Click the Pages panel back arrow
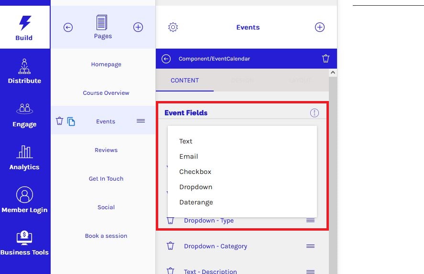 point(68,28)
